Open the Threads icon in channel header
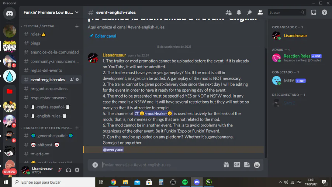The height and width of the screenshot is (187, 332). pos(228,13)
